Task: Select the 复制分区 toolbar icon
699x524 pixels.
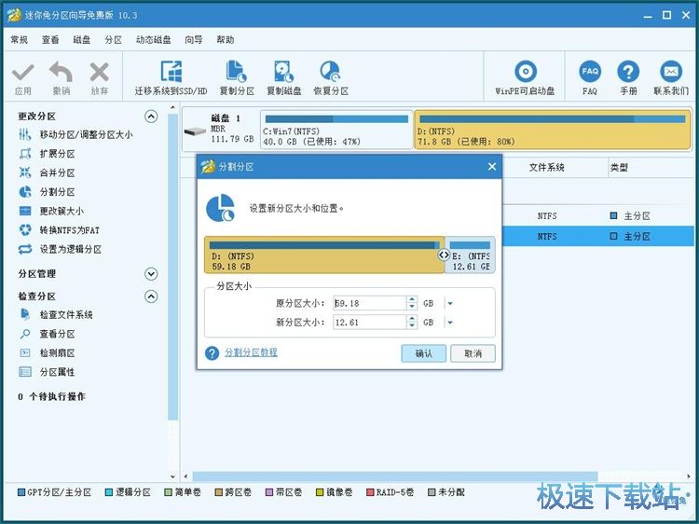Action: coord(237,72)
